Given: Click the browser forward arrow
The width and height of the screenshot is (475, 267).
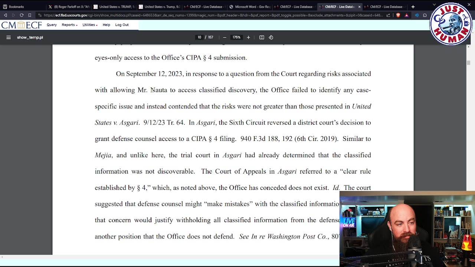Looking at the screenshot, I should coord(13,15).
